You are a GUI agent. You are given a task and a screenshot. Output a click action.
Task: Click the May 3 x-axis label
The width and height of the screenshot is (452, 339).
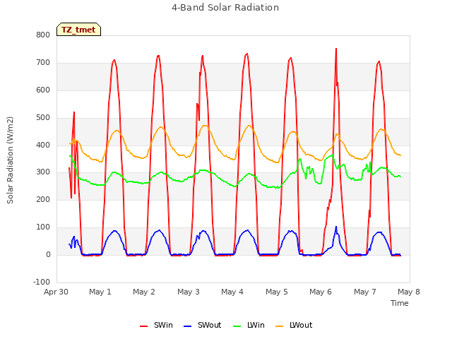click(189, 292)
